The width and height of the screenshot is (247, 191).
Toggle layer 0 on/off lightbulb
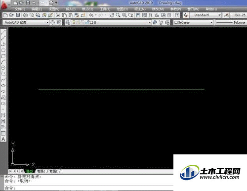[74, 22]
